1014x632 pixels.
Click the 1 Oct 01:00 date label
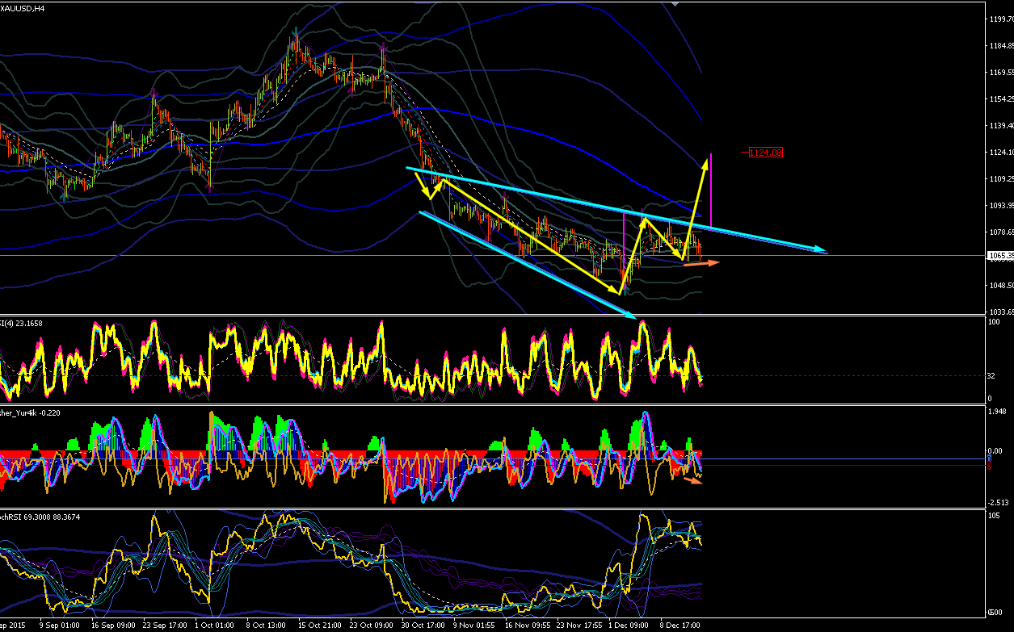[214, 625]
